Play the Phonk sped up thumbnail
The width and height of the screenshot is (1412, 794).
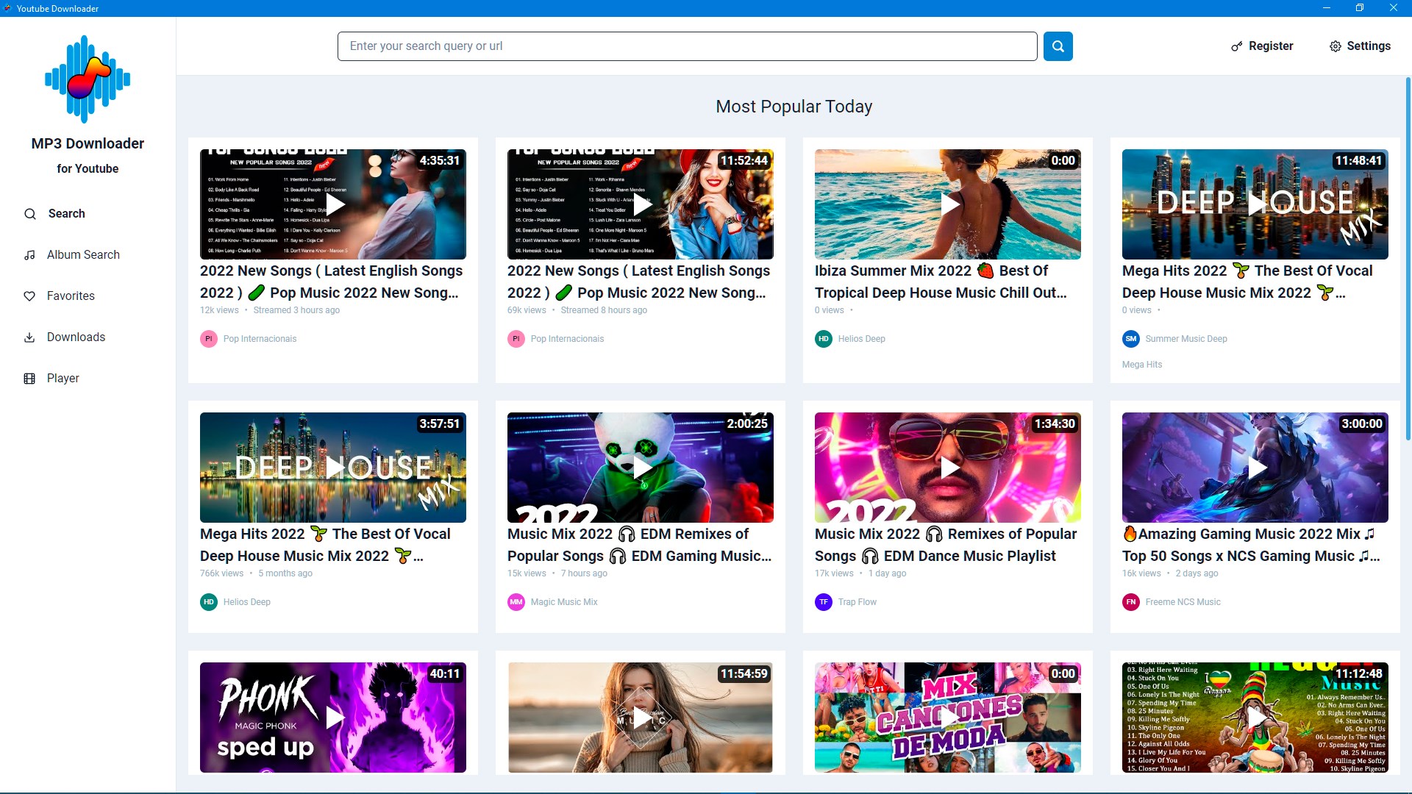[x=333, y=717]
